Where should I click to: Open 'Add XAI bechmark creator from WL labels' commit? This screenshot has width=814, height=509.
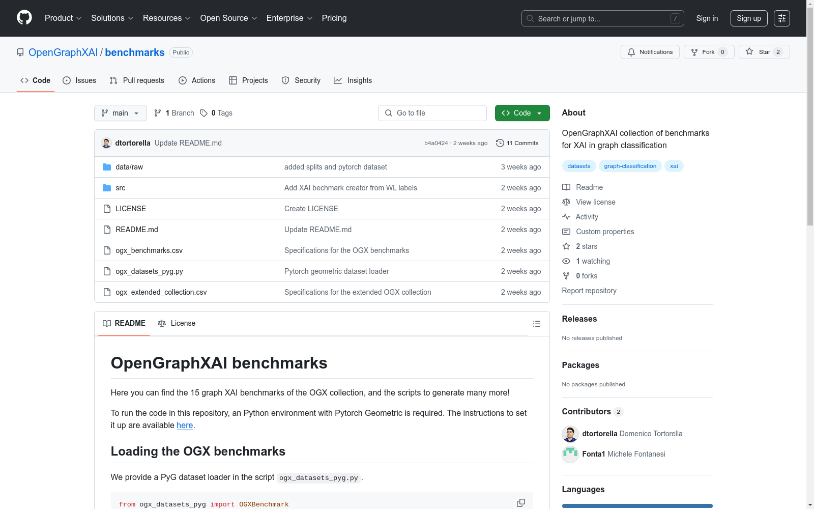pos(351,188)
